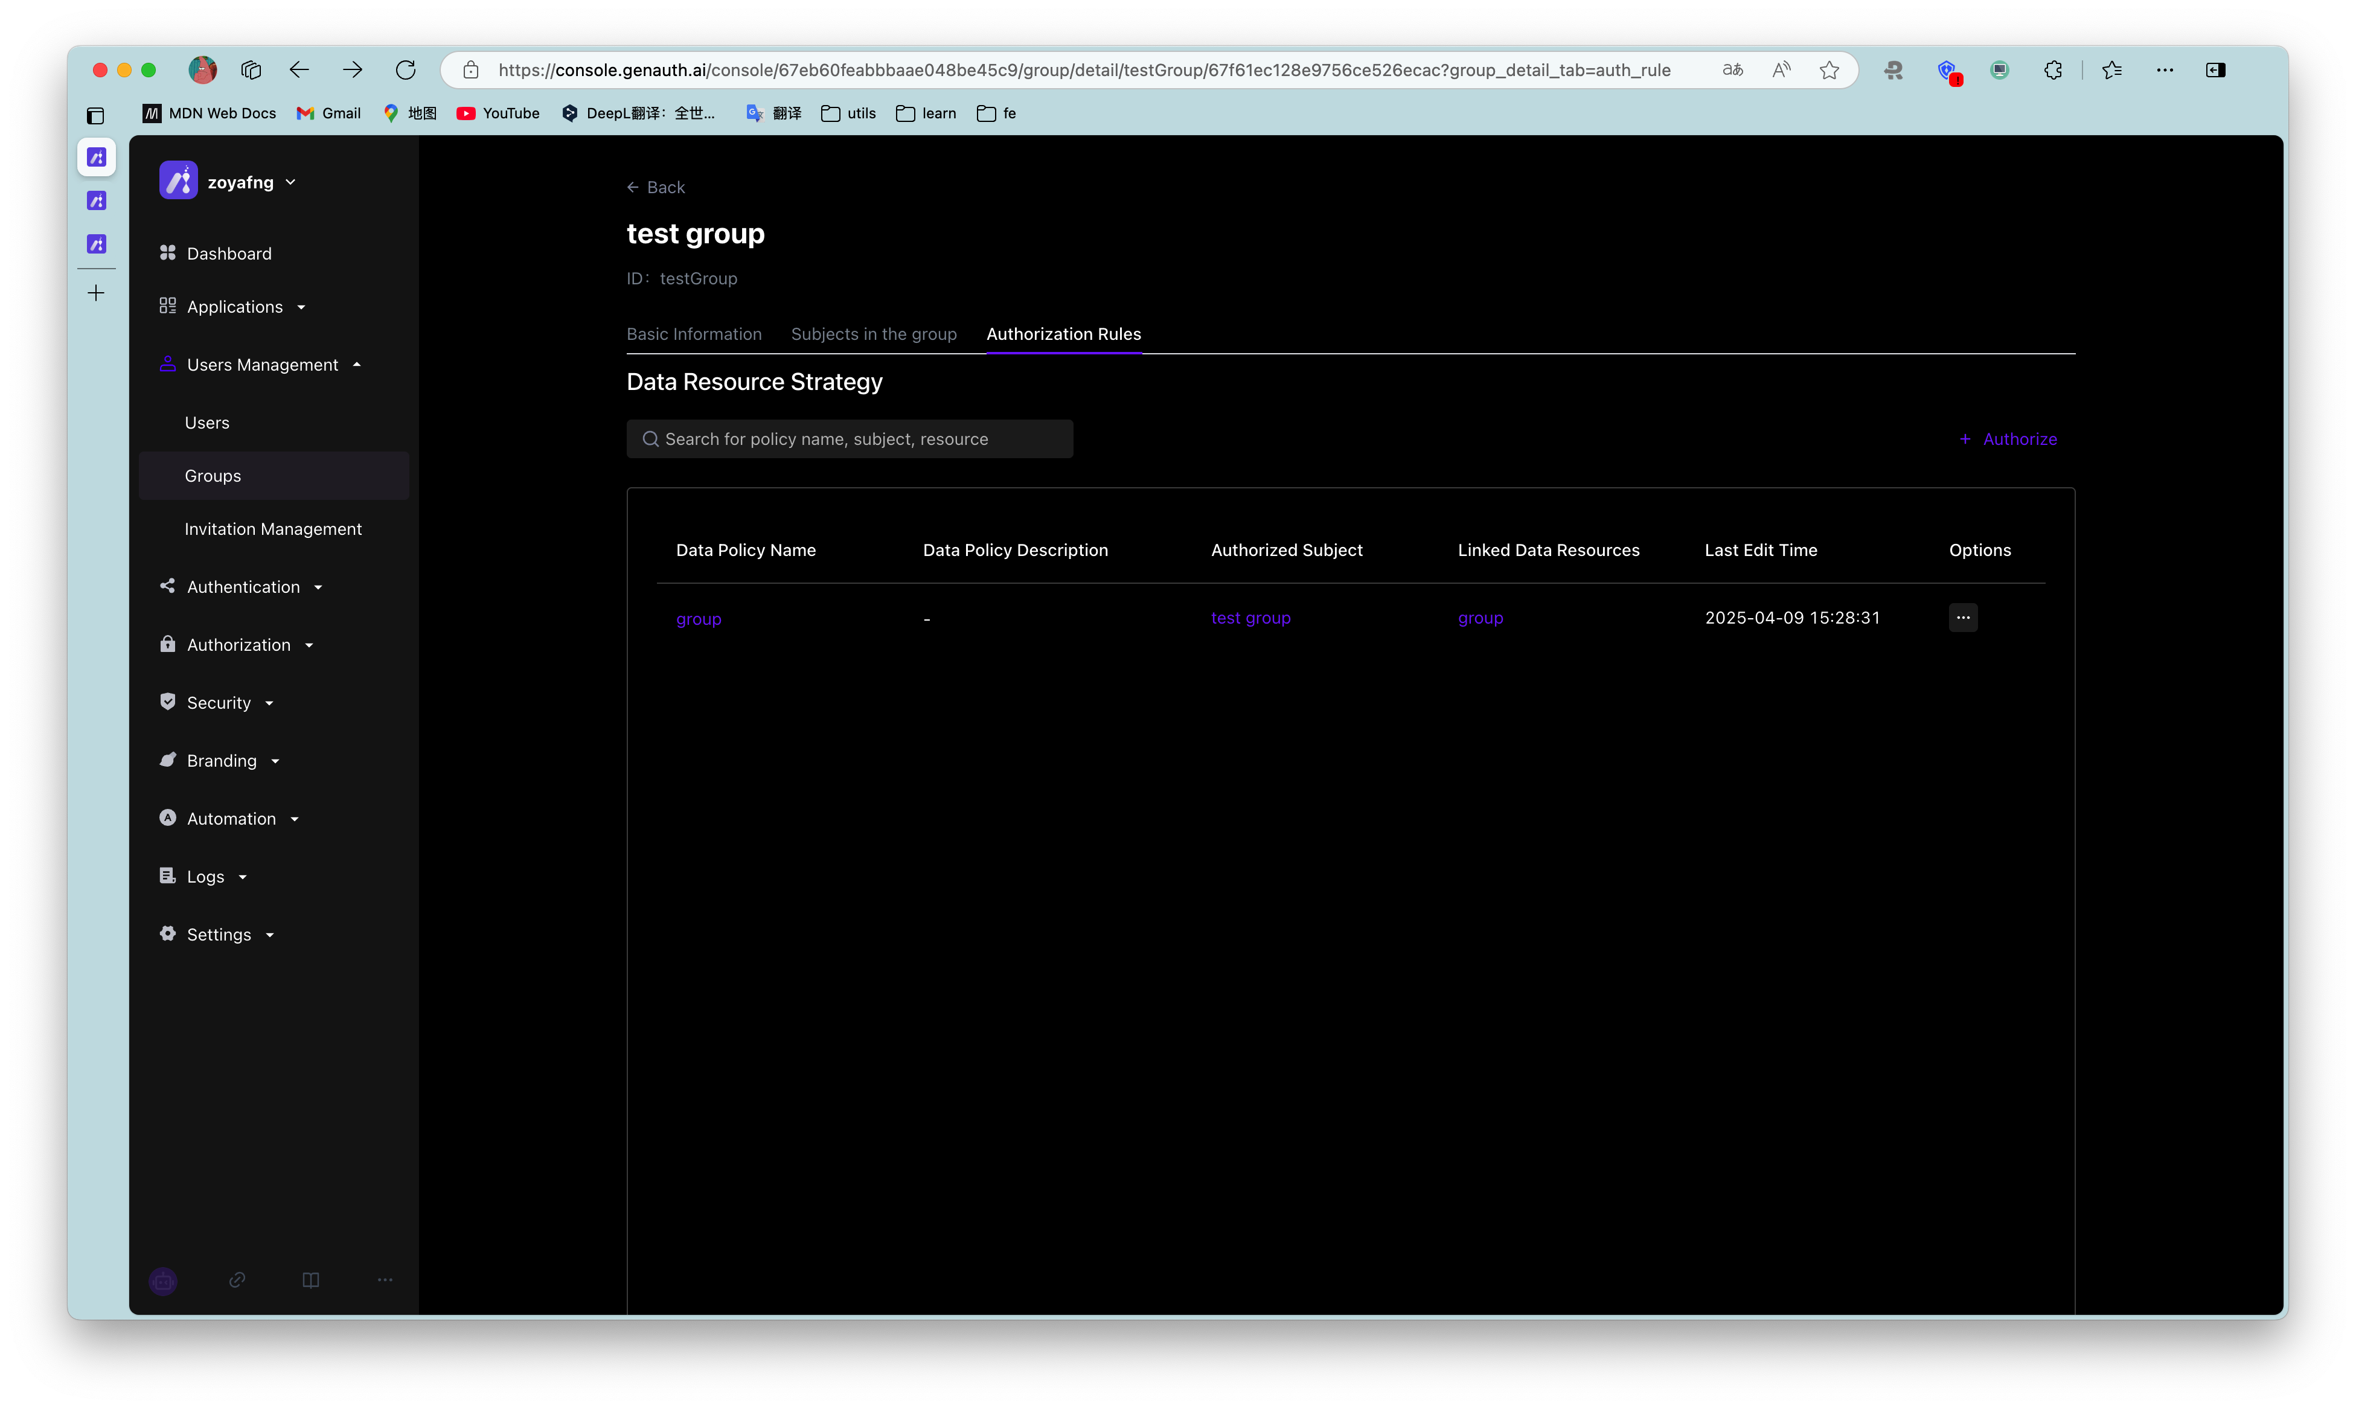Switch to the Basic Information tab
Image resolution: width=2356 pixels, height=1409 pixels.
point(694,334)
